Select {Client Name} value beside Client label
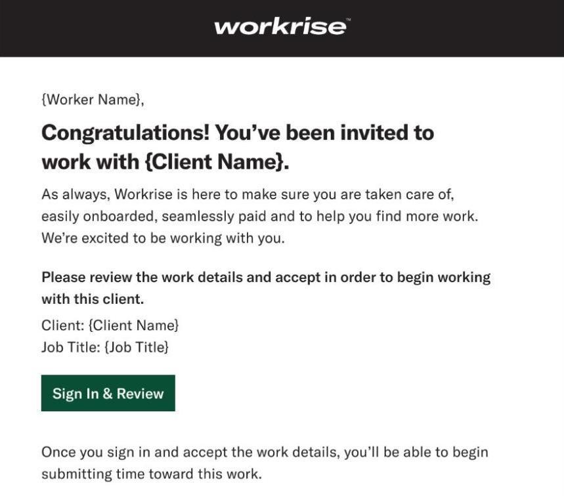 coord(133,325)
